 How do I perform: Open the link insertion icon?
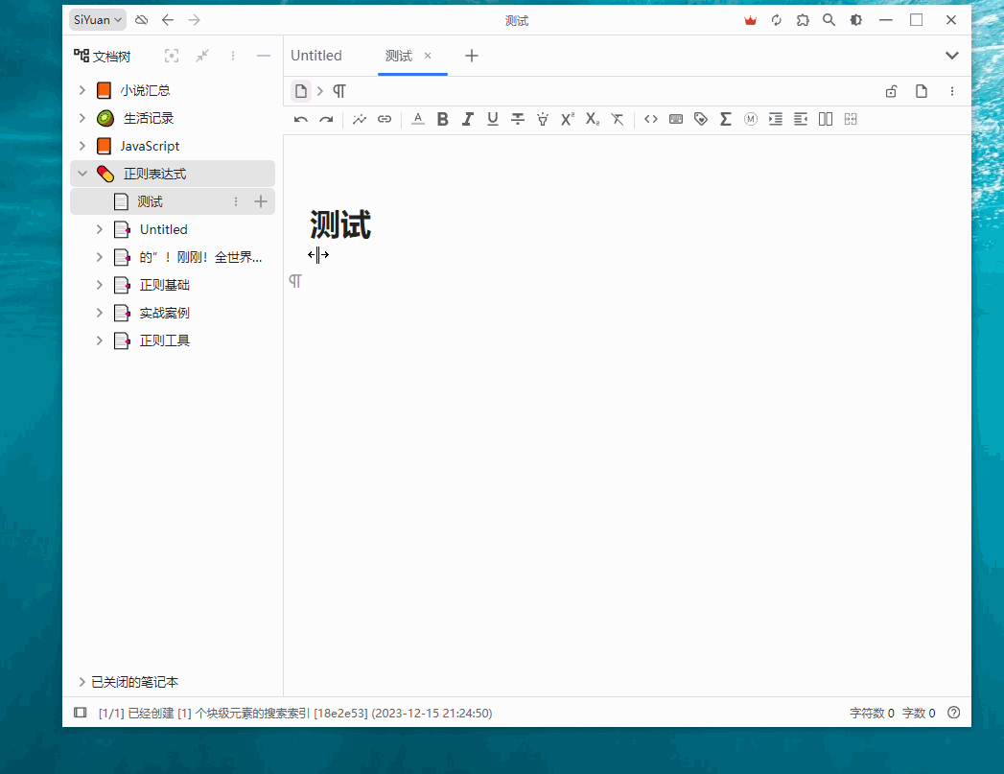click(385, 119)
